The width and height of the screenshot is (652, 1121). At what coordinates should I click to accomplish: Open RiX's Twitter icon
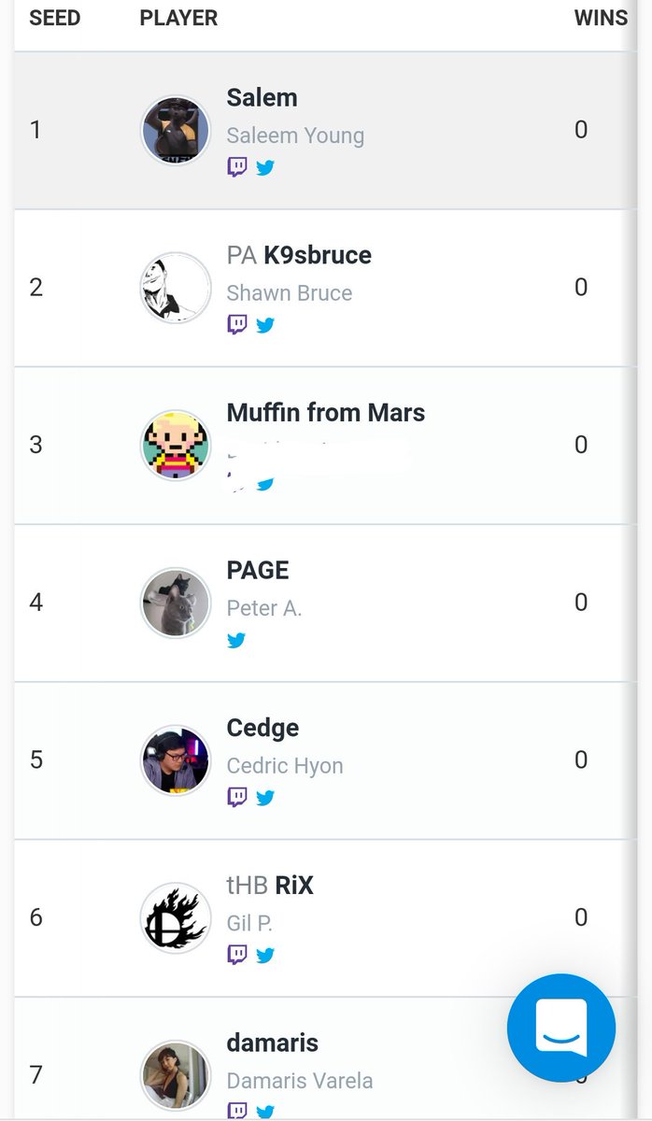265,955
